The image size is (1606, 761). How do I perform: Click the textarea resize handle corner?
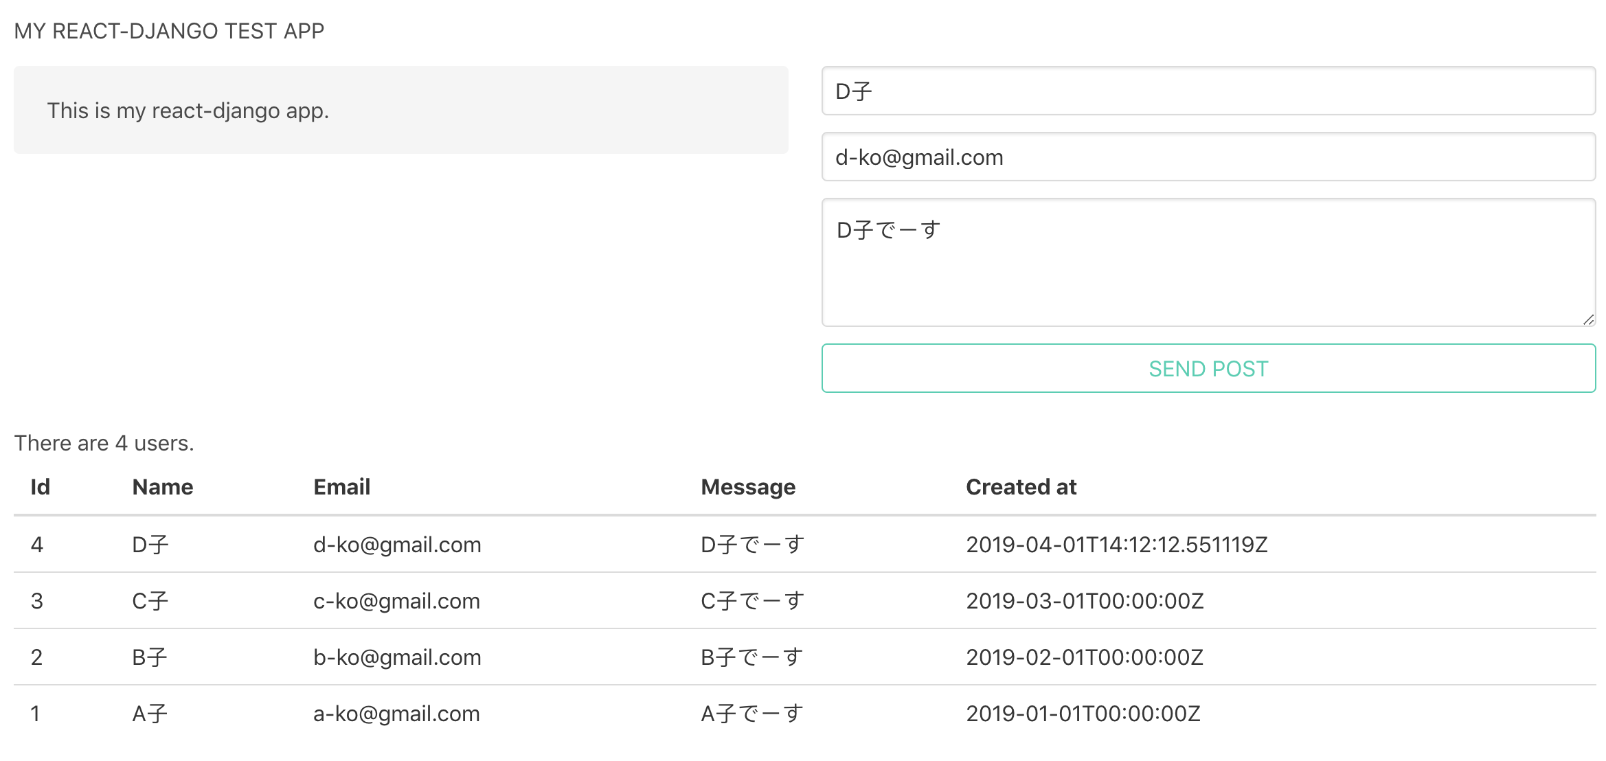(1587, 319)
